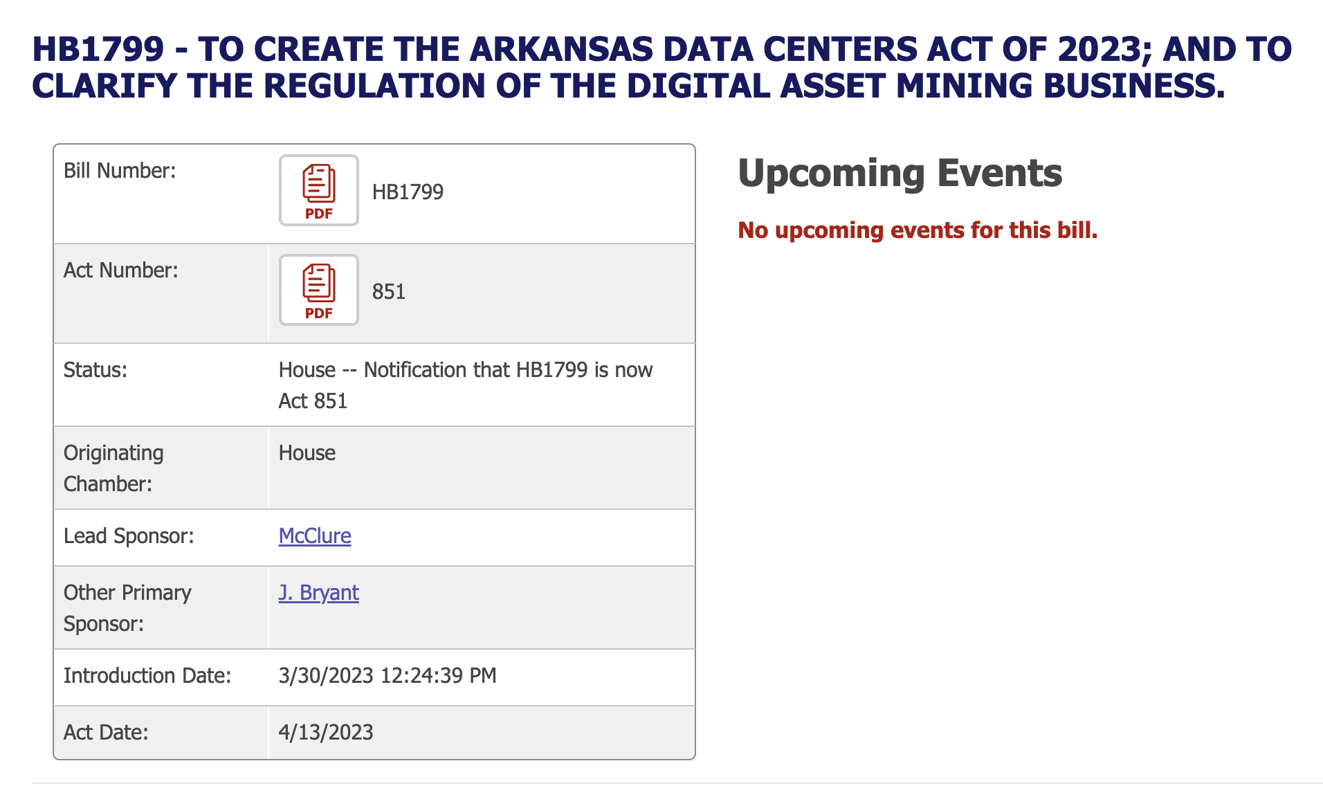Viewport: 1323px width, 797px height.
Task: Click the 'Bill Number:' label
Action: (120, 171)
